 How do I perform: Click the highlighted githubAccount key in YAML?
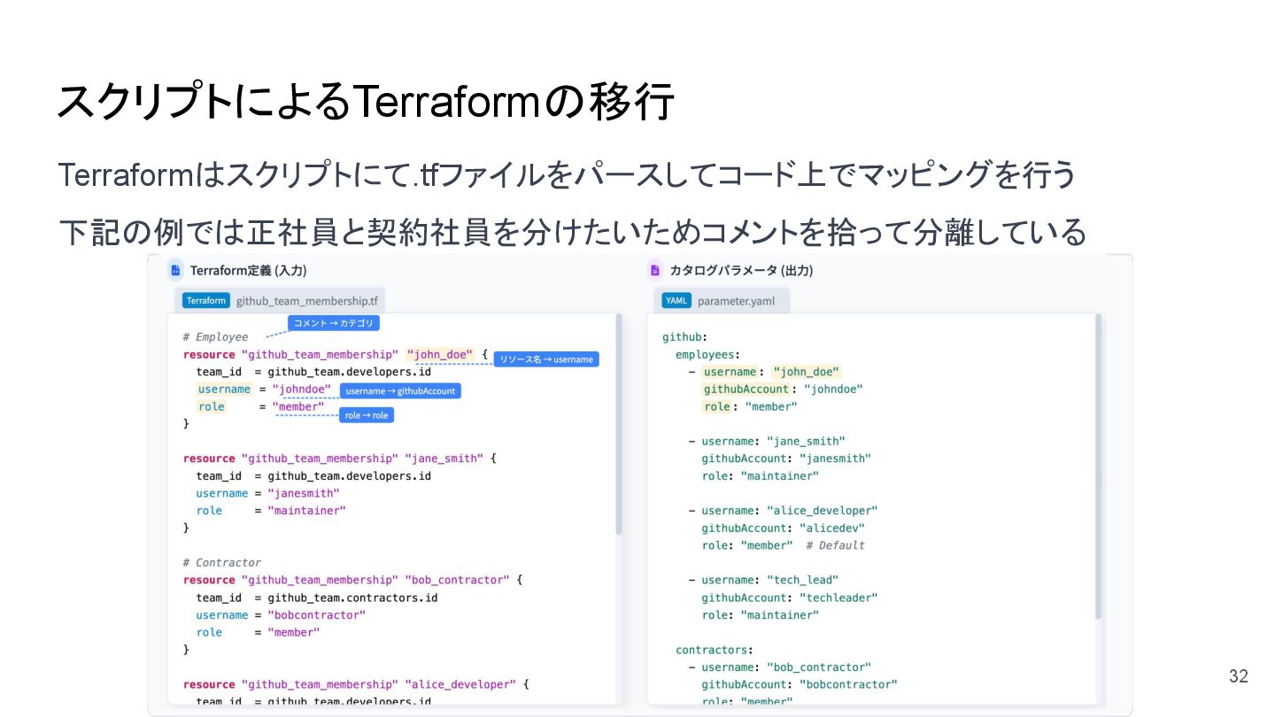click(746, 389)
